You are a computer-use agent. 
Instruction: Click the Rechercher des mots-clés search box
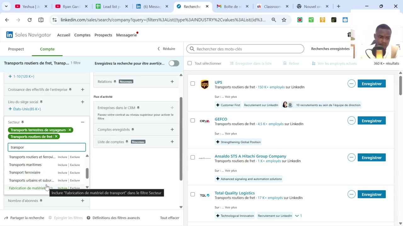pos(245,49)
